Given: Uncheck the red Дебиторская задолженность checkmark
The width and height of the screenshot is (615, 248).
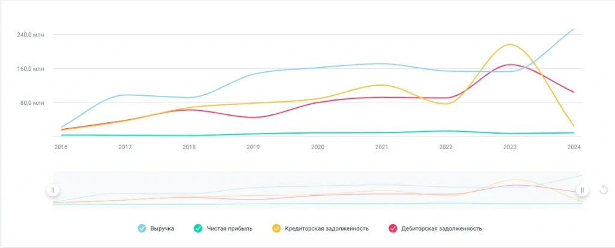Looking at the screenshot, I should (393, 228).
